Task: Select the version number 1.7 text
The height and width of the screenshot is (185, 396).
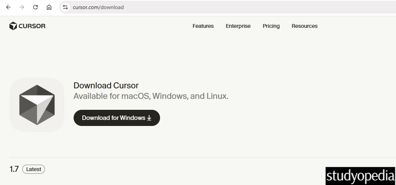Action: (14, 169)
